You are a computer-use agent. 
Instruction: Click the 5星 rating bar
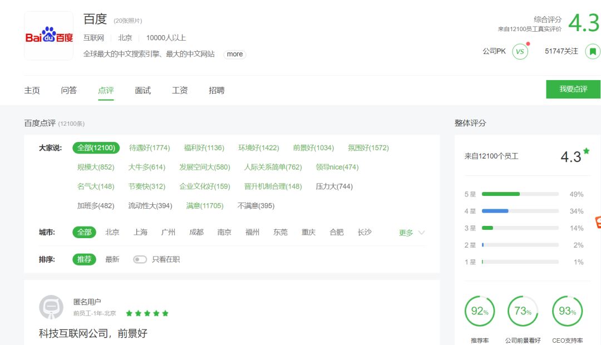(520, 194)
